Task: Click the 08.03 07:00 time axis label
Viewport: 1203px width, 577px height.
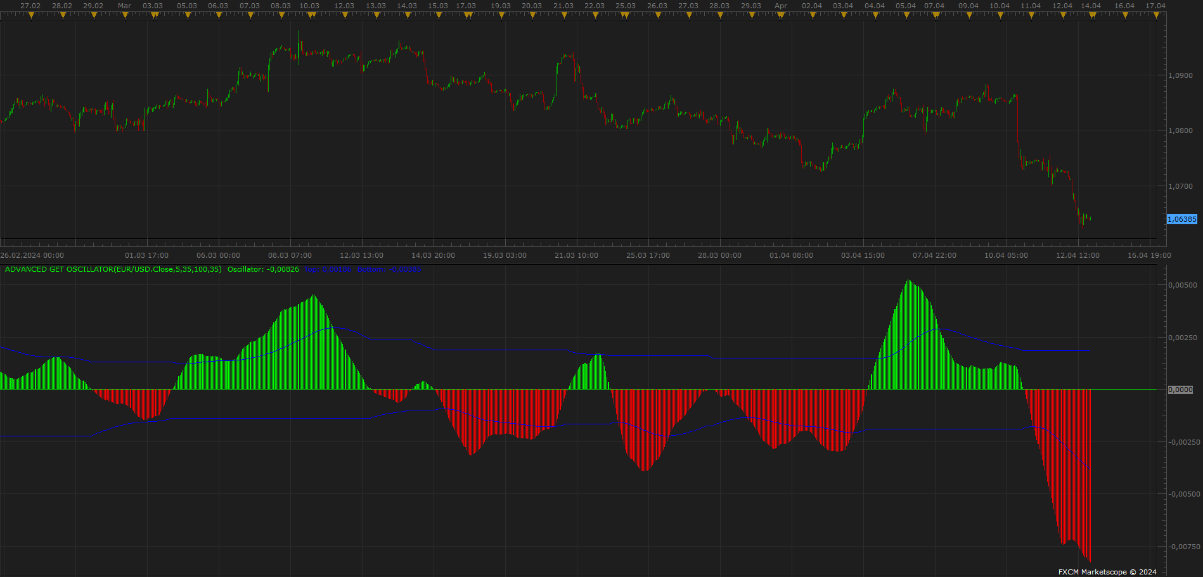Action: (290, 255)
